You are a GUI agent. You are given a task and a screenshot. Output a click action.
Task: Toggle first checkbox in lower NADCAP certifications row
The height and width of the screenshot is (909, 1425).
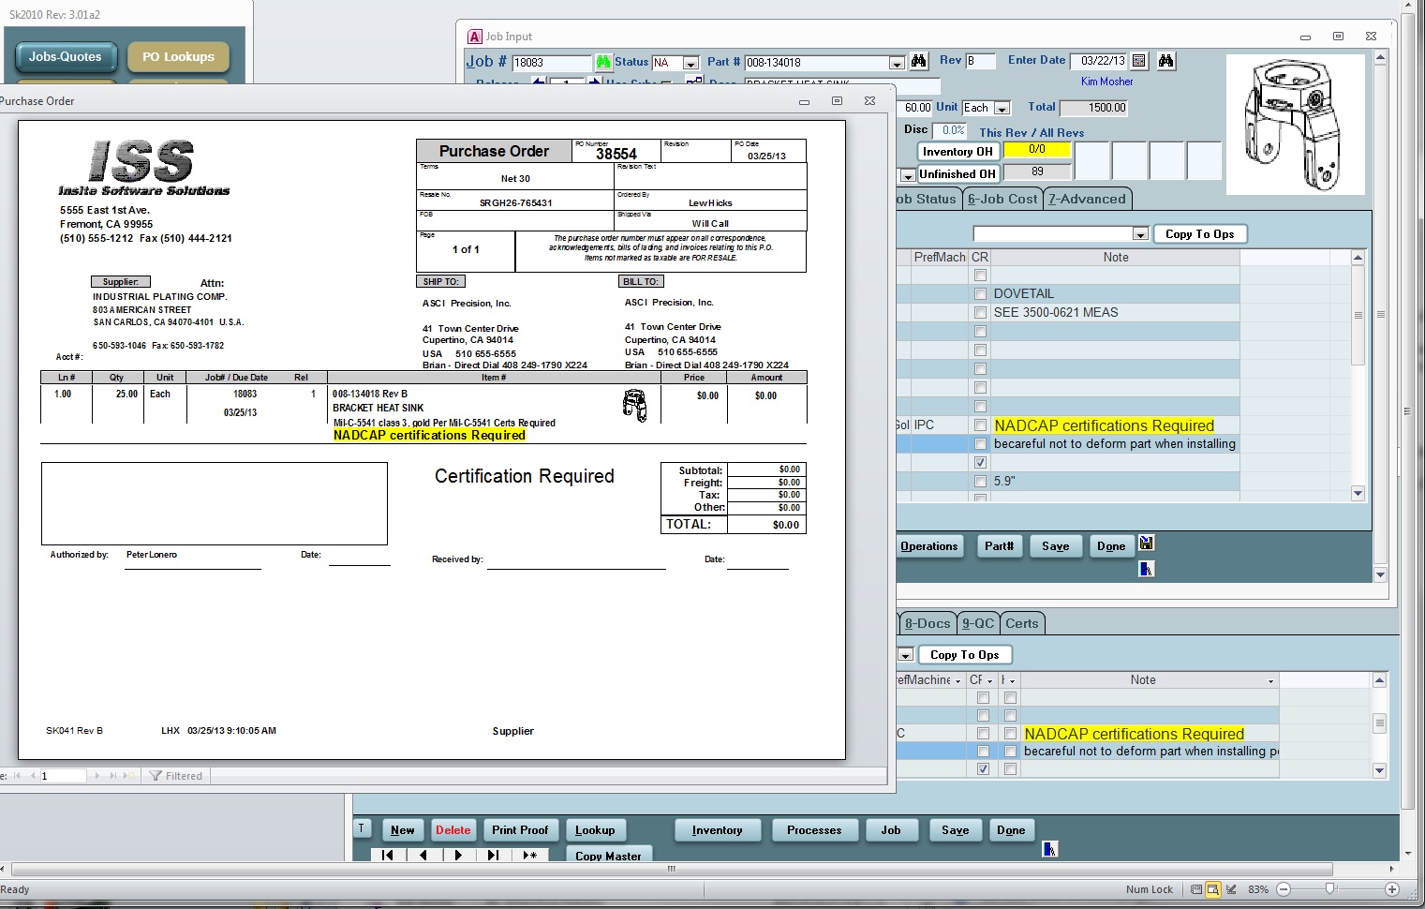point(983,734)
